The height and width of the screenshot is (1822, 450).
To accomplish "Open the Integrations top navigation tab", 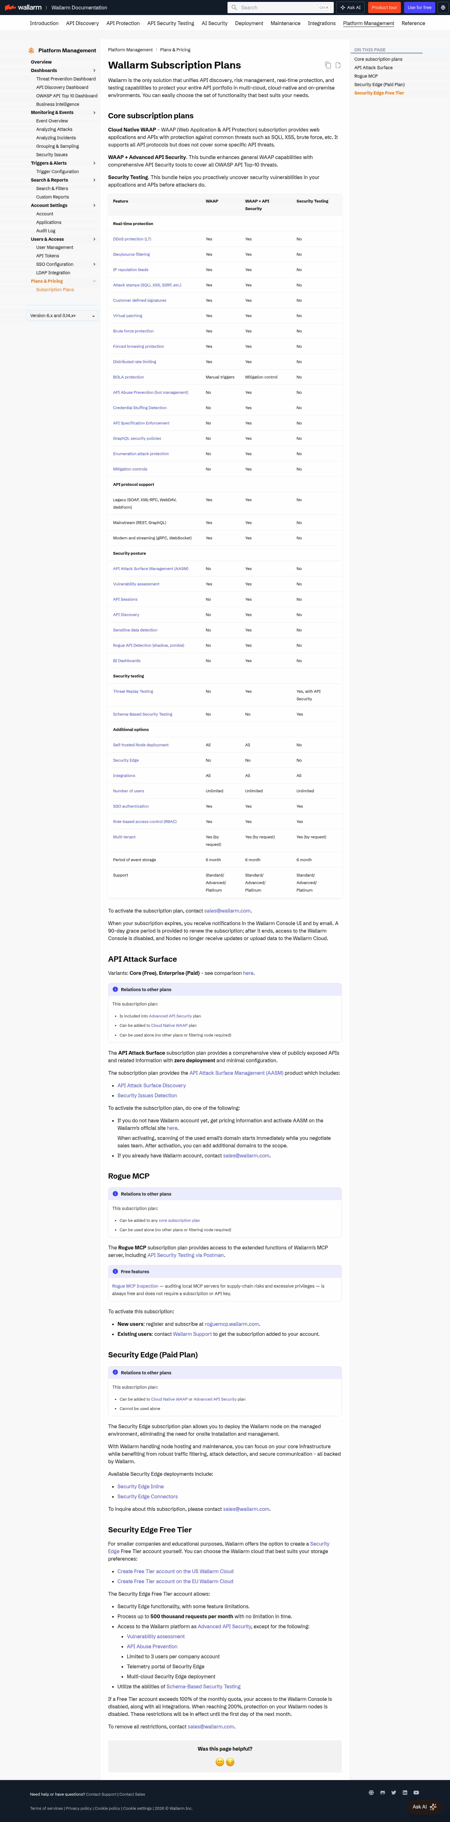I will (x=322, y=23).
